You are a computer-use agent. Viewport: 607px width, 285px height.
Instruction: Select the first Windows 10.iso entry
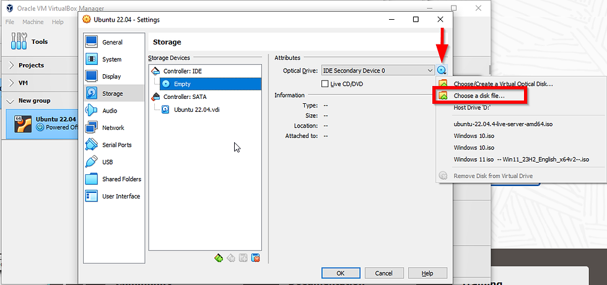point(474,136)
